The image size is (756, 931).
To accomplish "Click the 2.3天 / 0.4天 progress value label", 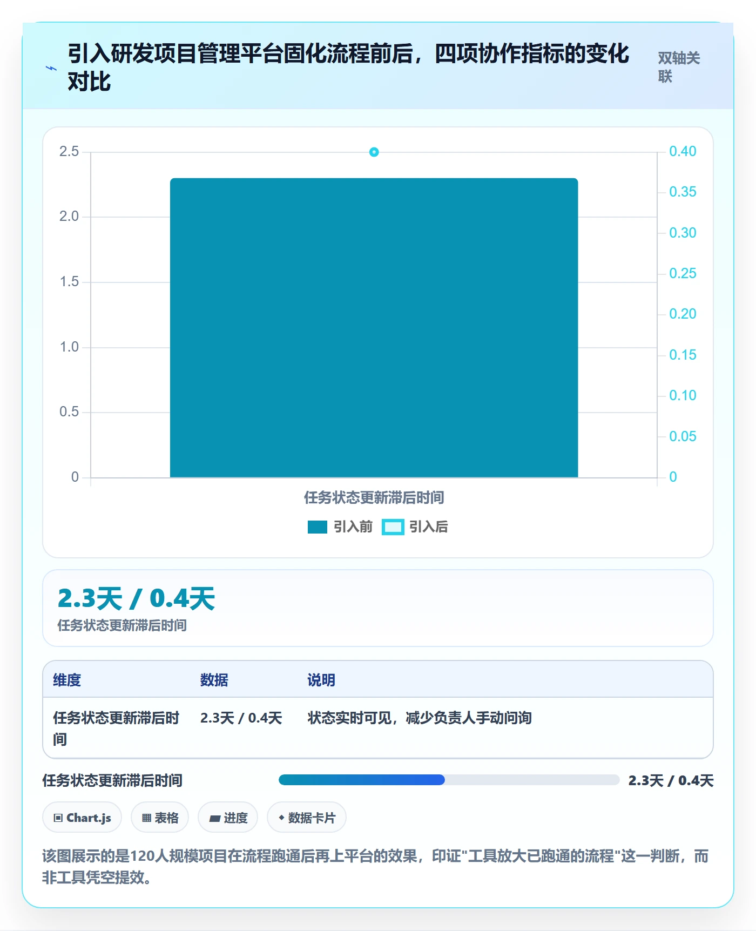I will [671, 780].
